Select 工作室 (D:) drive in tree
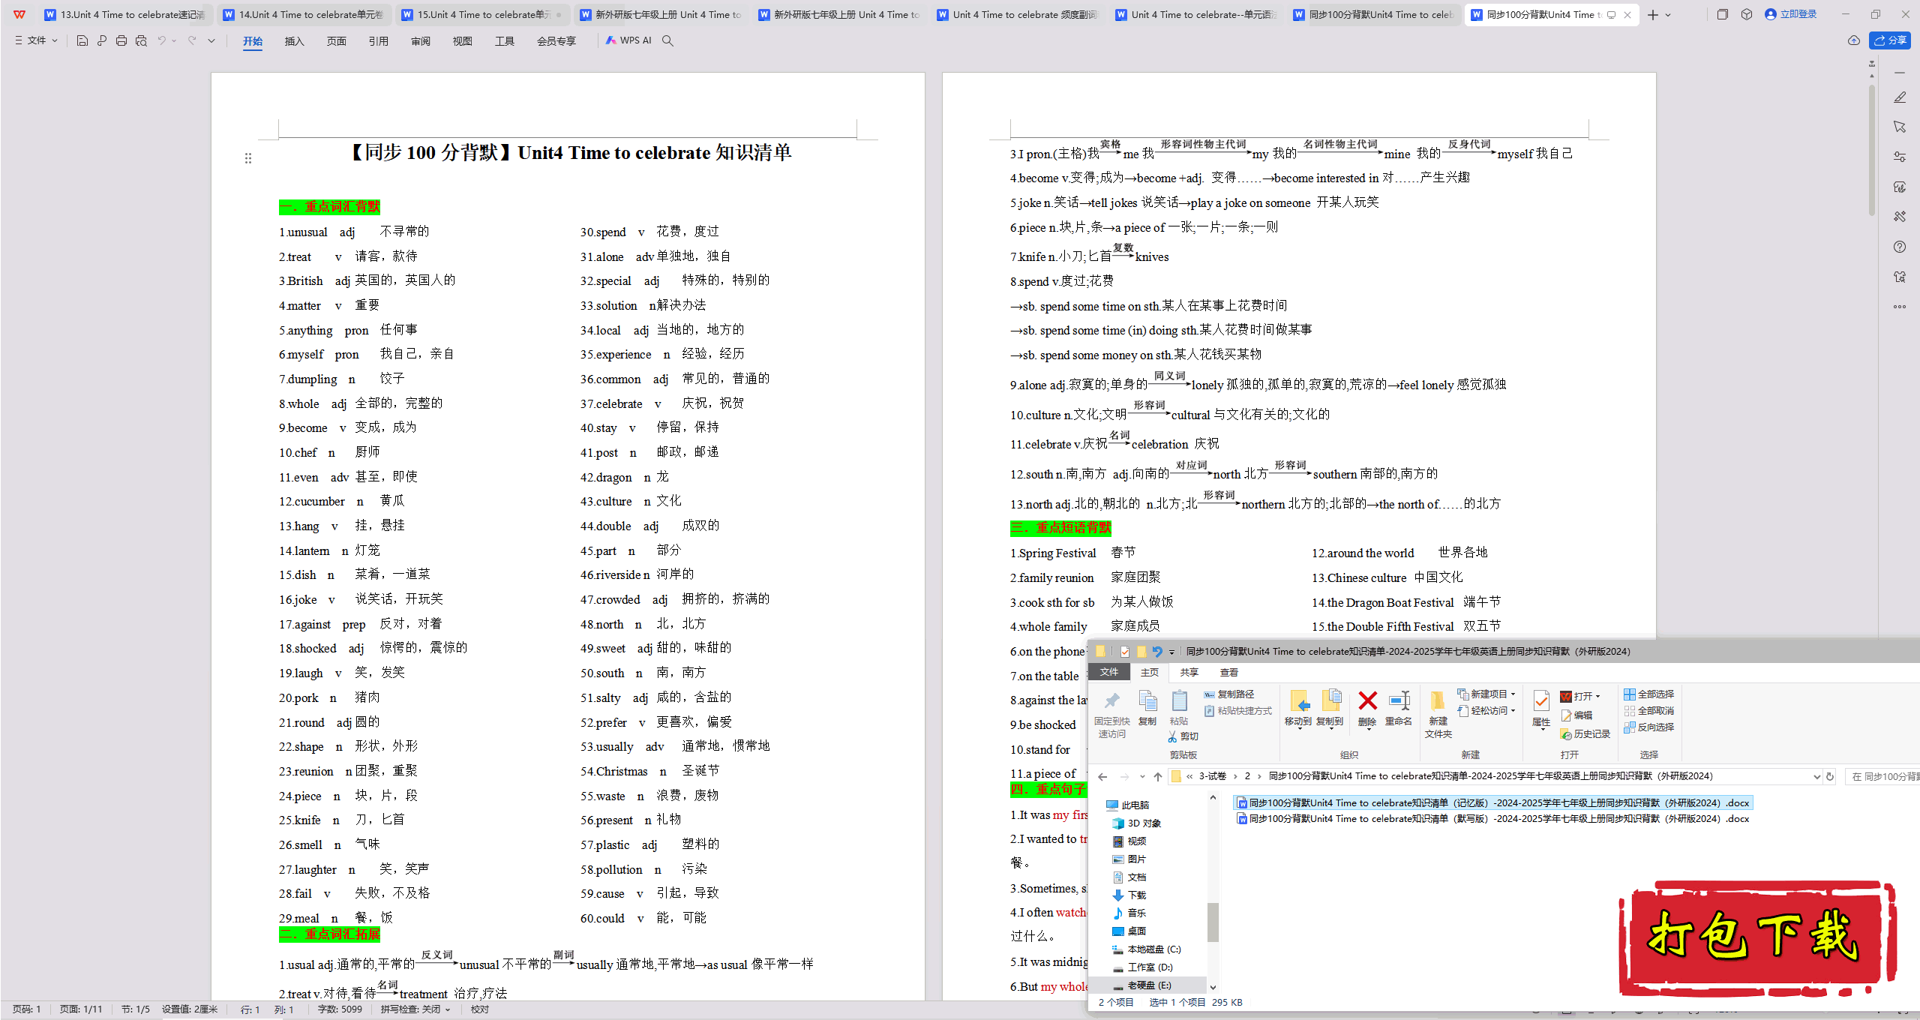 click(1143, 967)
